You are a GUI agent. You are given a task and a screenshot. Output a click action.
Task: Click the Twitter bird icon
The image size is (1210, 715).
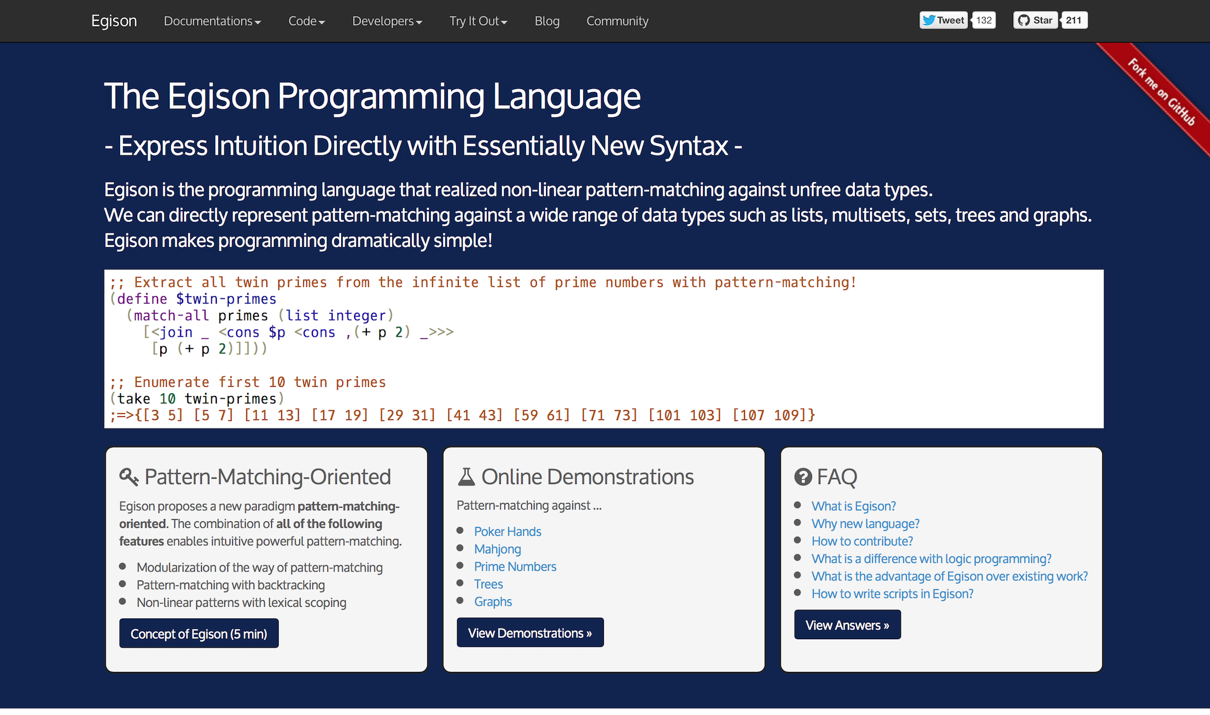point(929,20)
